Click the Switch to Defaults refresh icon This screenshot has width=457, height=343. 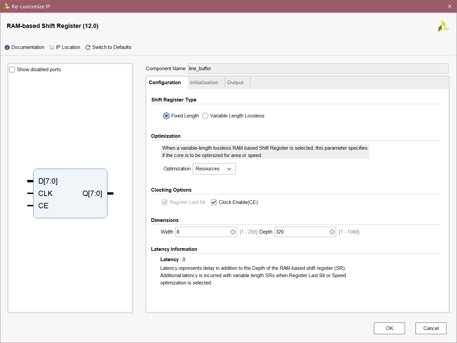point(88,48)
